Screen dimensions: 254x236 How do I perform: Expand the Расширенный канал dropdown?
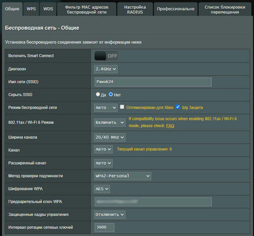coord(103,163)
